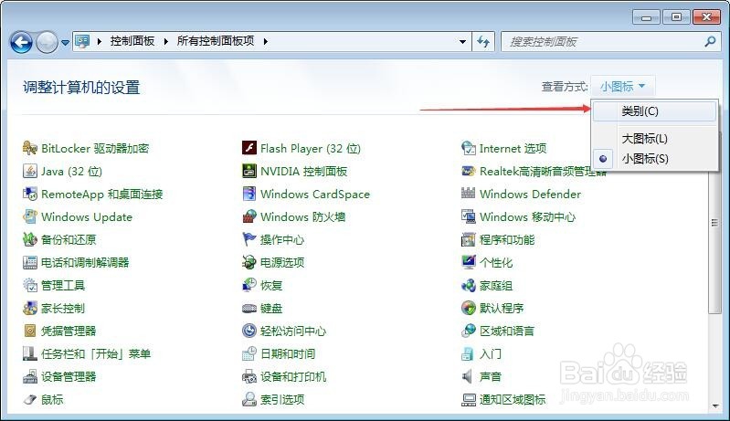Choose 类别(C) view in the menu
This screenshot has height=421, width=730.
[x=654, y=111]
